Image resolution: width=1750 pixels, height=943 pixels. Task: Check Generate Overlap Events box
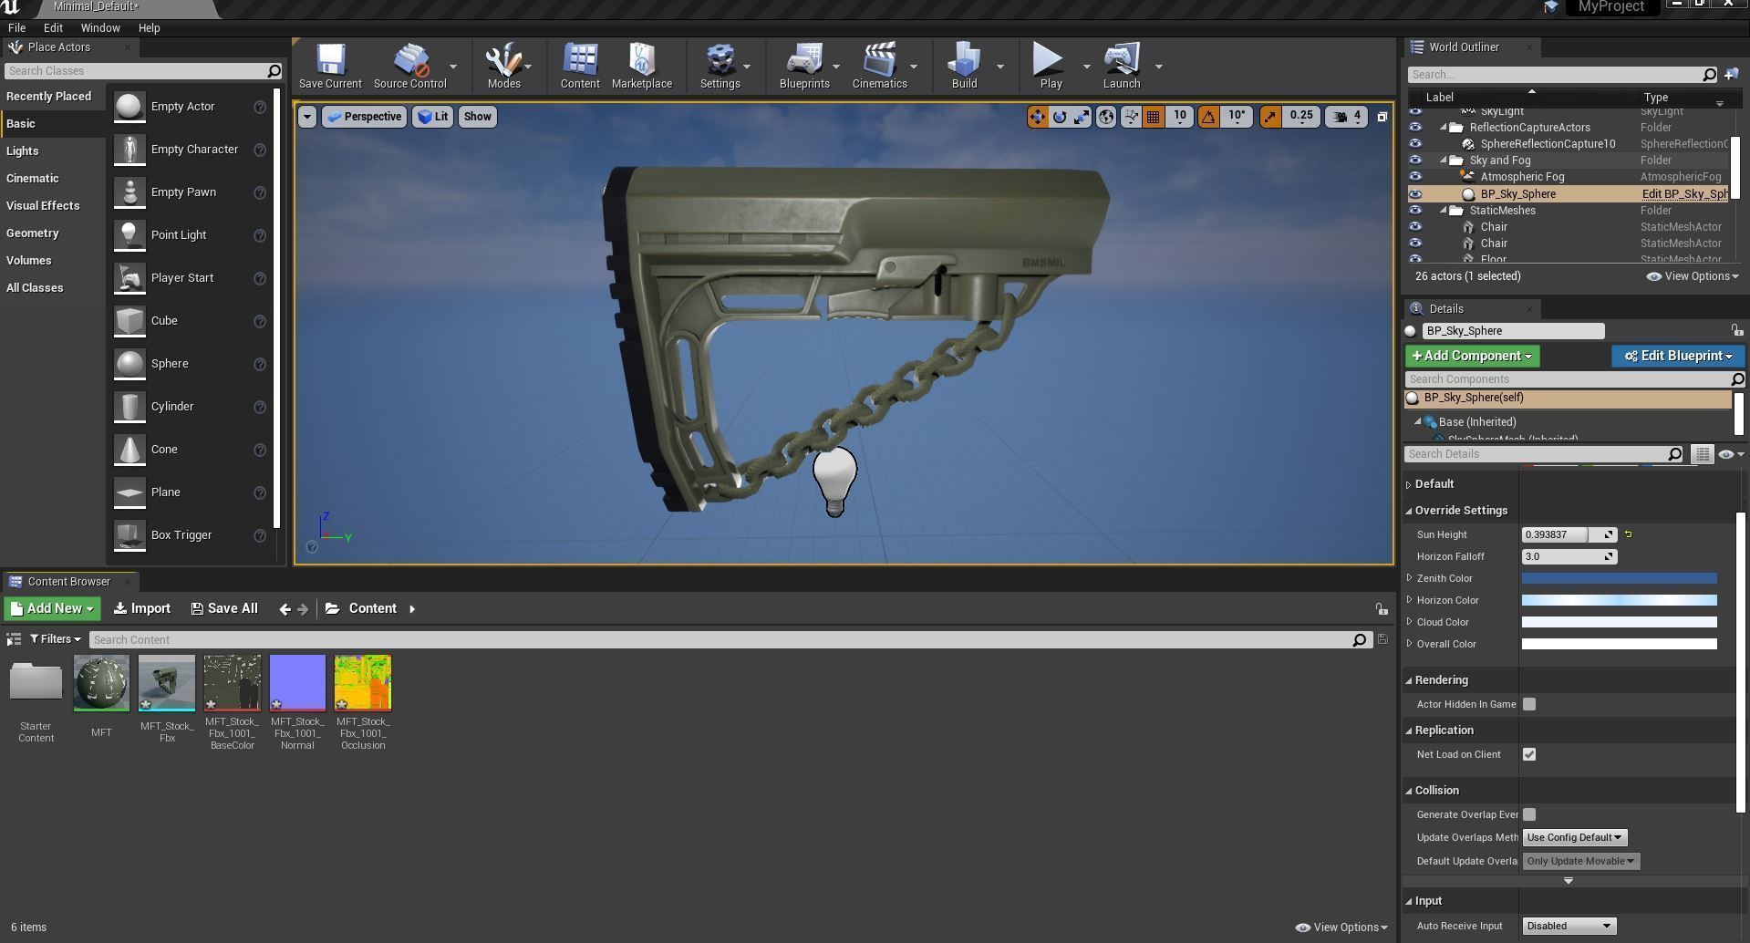coord(1529,814)
